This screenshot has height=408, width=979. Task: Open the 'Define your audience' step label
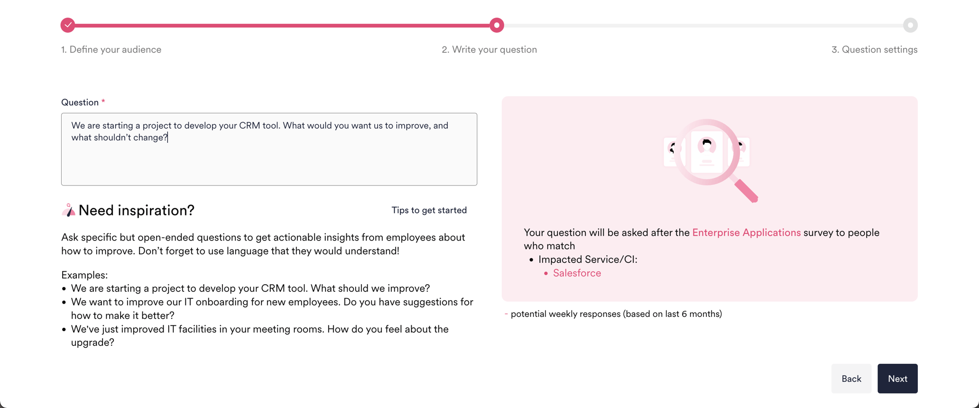(x=111, y=49)
